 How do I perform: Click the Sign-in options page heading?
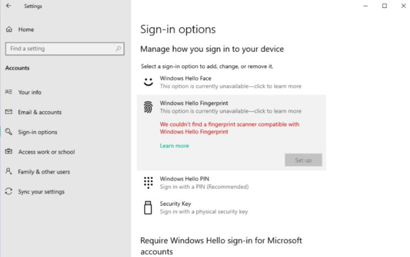click(x=178, y=29)
